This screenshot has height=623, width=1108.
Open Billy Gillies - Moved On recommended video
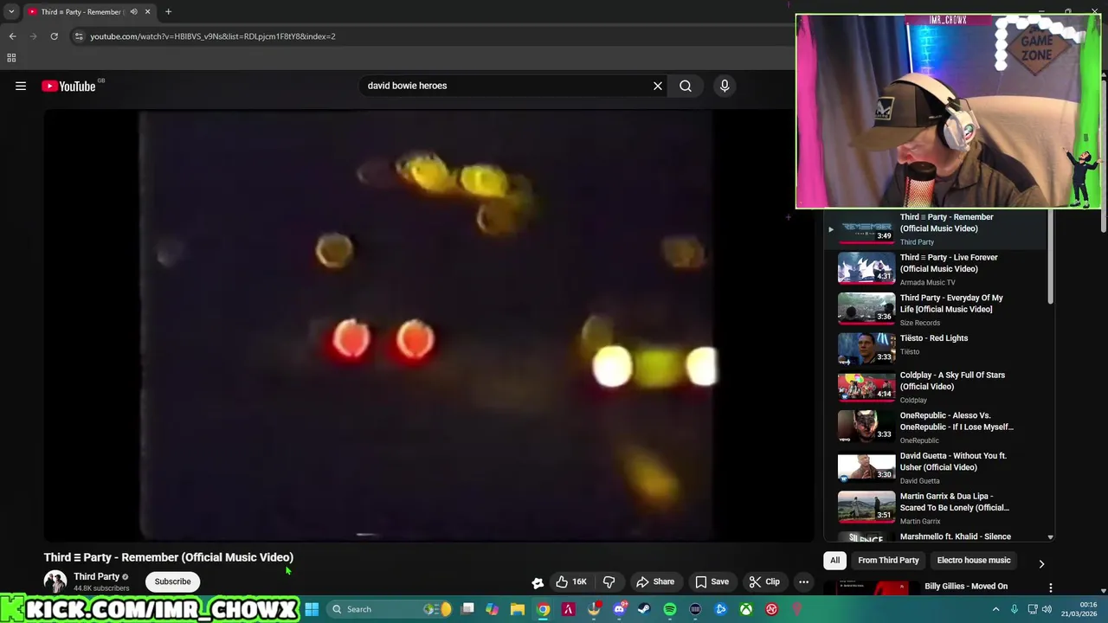(966, 587)
